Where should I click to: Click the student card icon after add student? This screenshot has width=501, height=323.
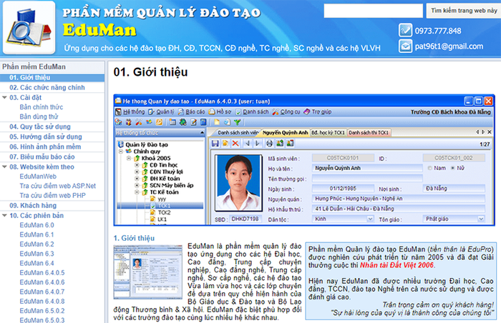tap(290, 144)
